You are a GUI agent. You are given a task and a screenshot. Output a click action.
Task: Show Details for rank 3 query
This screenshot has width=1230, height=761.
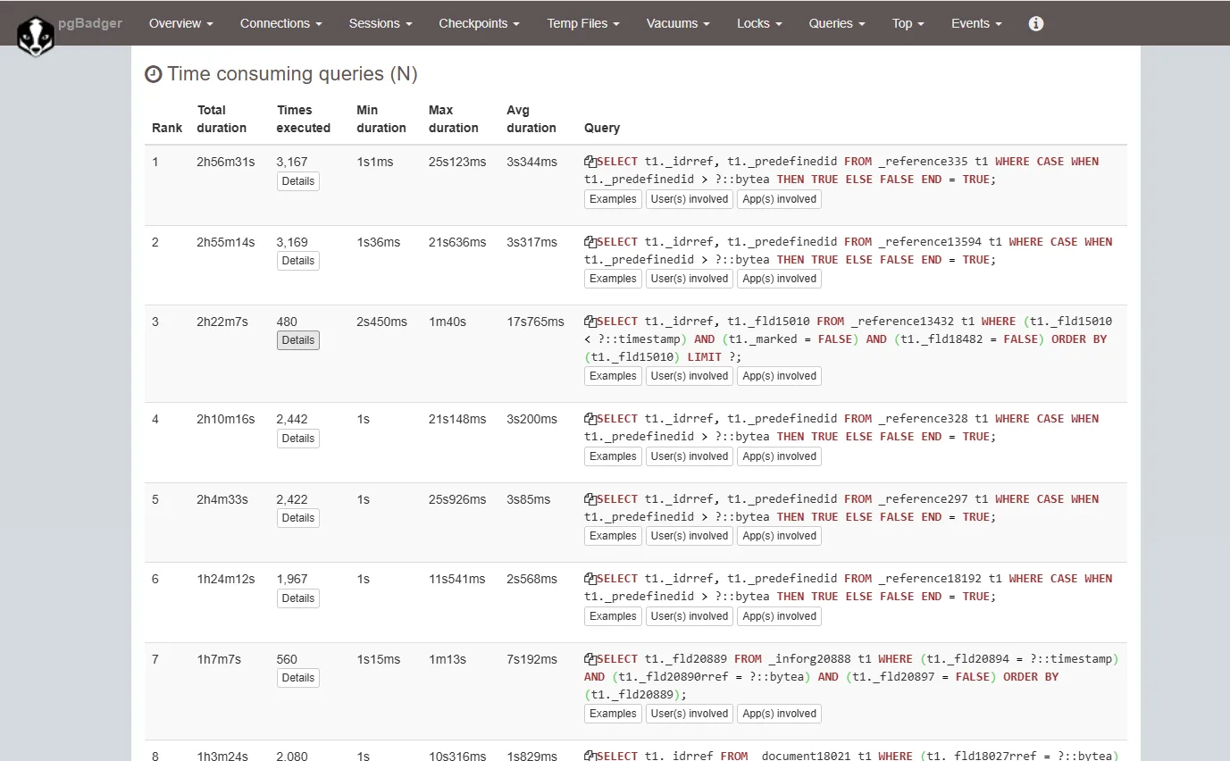pos(297,340)
